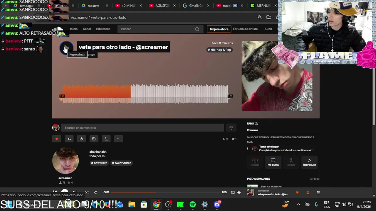Click the Mejora ahora button

[219, 29]
